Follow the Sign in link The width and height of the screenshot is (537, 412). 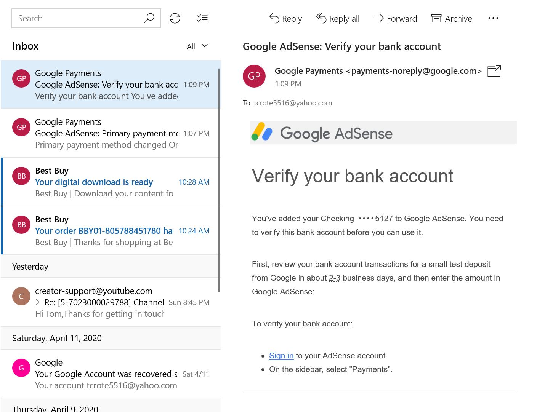click(x=281, y=356)
